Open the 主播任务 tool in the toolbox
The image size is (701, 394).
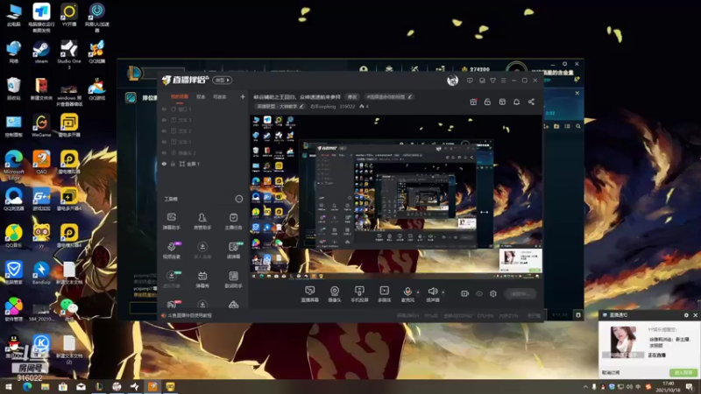(233, 222)
